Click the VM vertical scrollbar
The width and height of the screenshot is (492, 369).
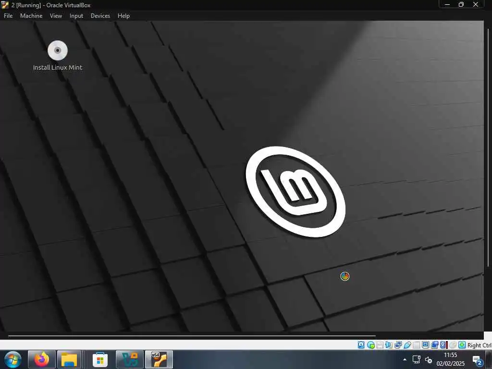[488, 148]
